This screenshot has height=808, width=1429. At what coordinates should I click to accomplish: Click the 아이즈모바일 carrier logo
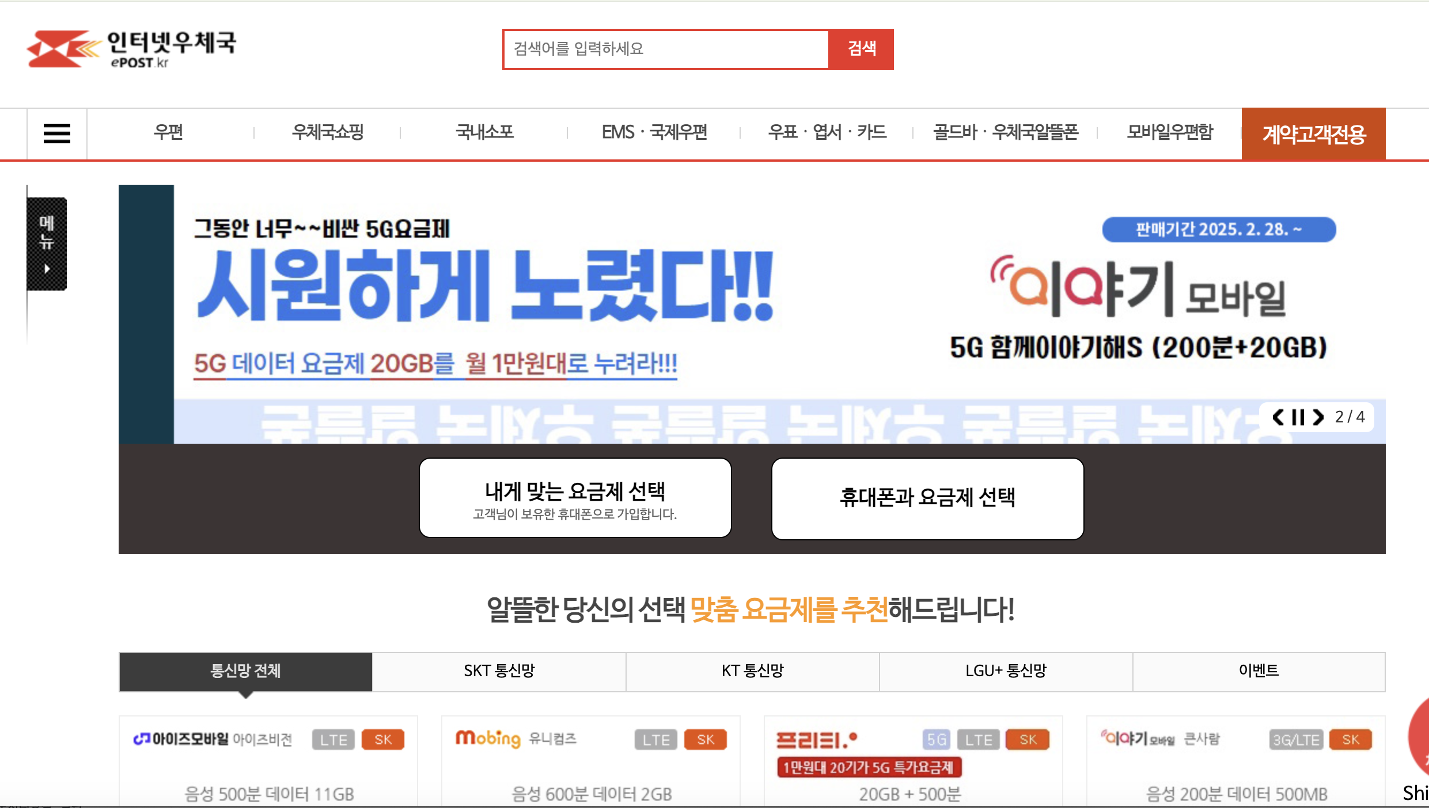coord(213,739)
